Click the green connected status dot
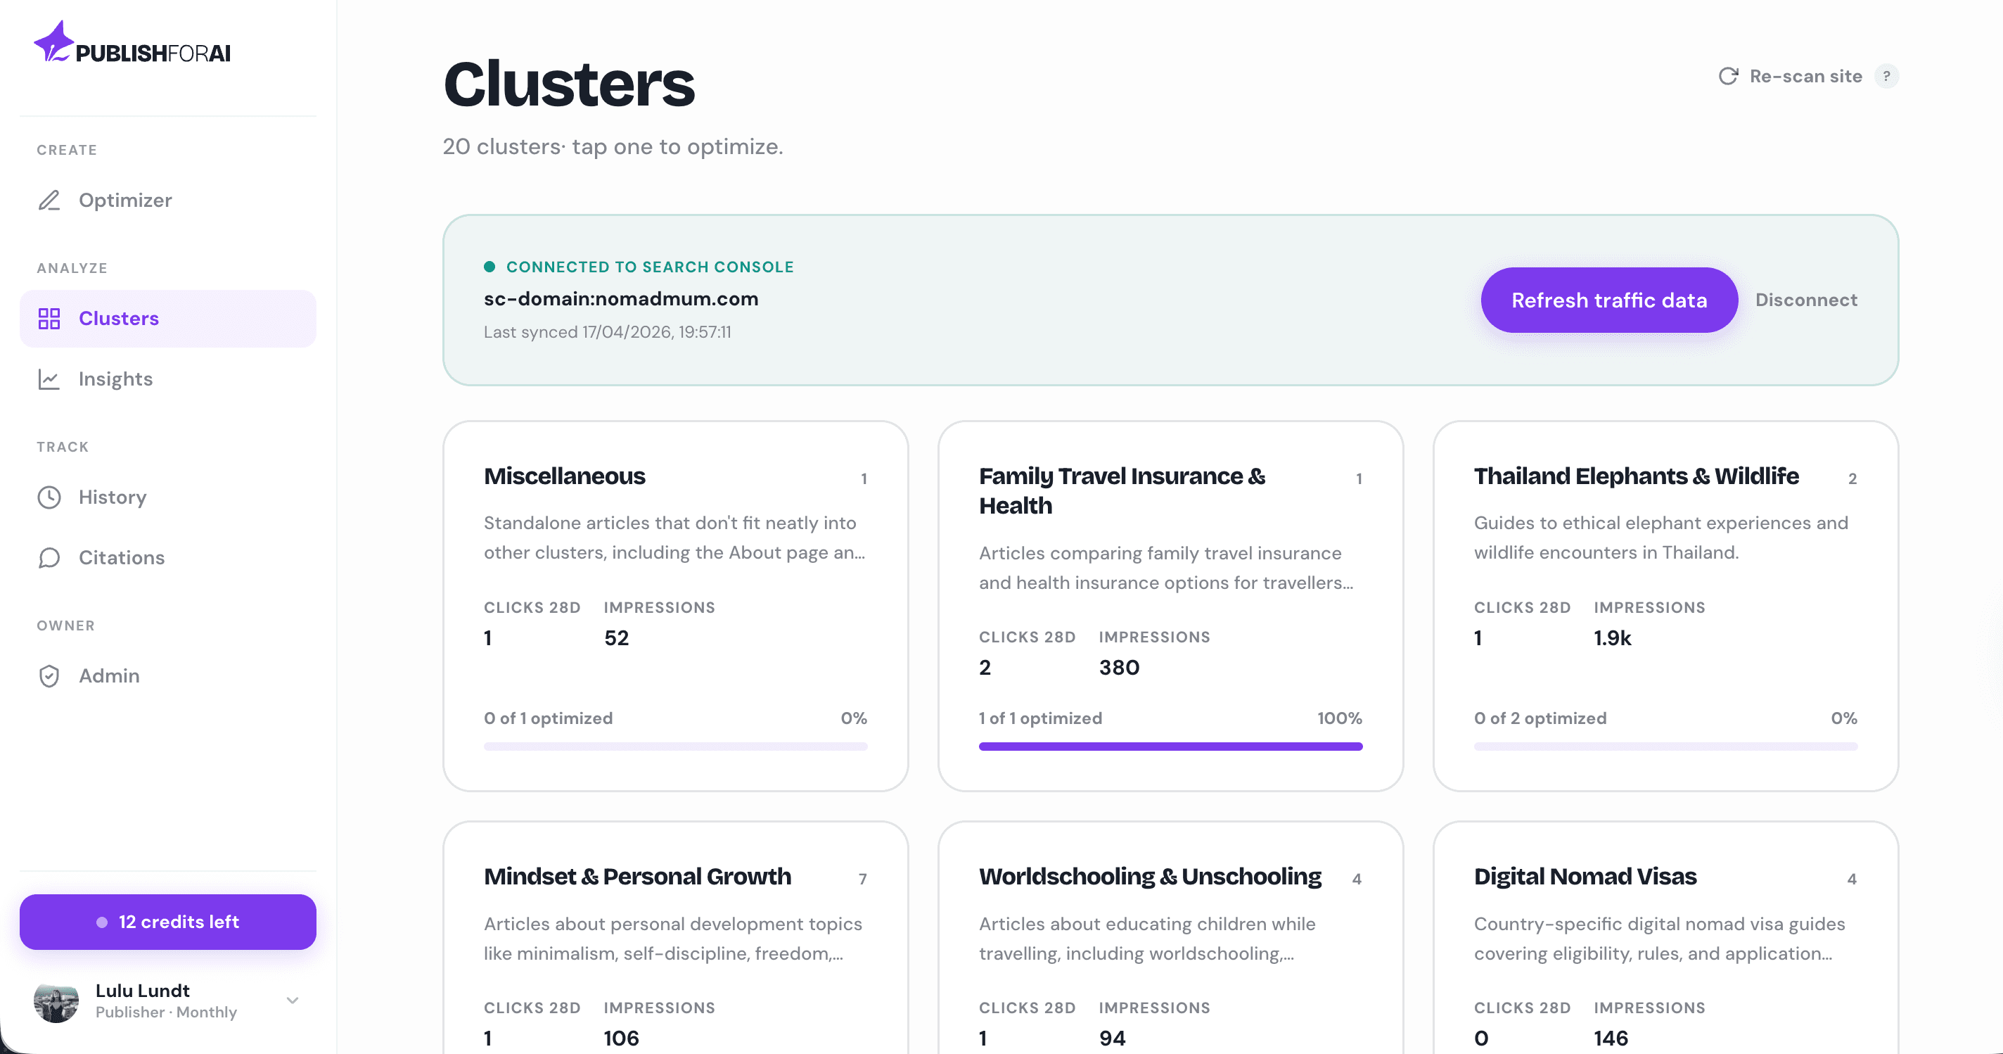The width and height of the screenshot is (2003, 1054). point(489,267)
